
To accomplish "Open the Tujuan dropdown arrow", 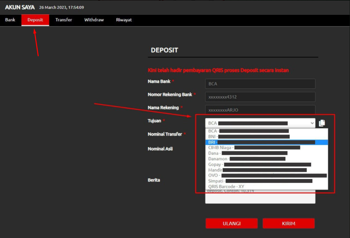I will click(x=311, y=123).
